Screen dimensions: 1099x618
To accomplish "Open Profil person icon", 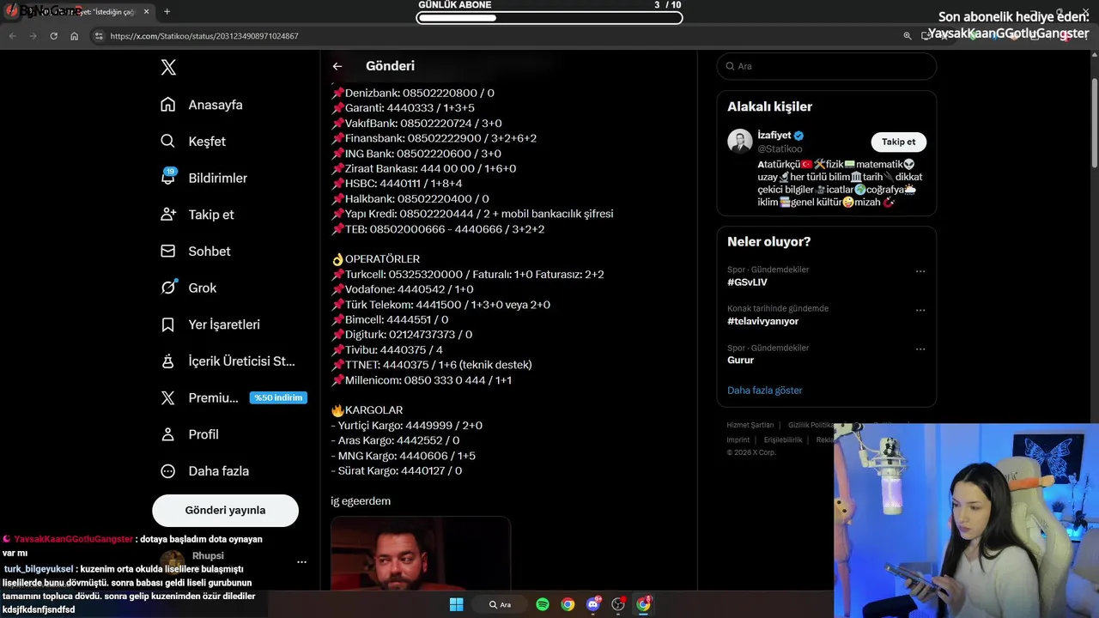I will pyautogui.click(x=168, y=434).
